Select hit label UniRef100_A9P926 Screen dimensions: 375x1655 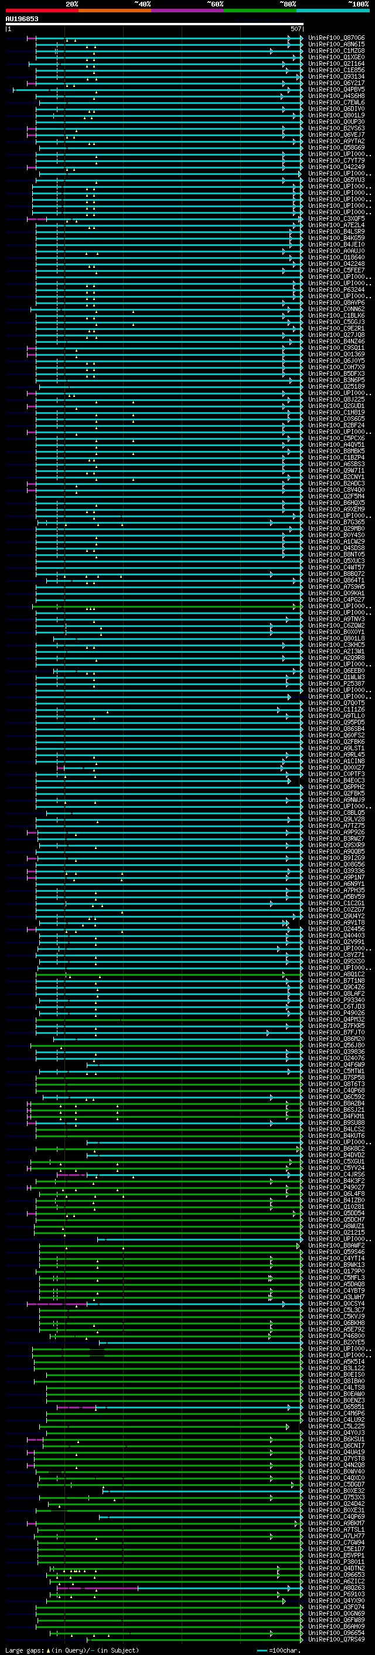(336, 832)
